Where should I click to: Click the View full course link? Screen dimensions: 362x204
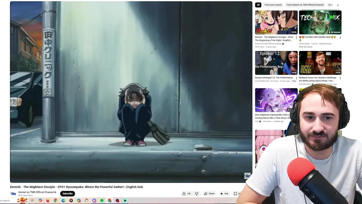pyautogui.click(x=305, y=47)
